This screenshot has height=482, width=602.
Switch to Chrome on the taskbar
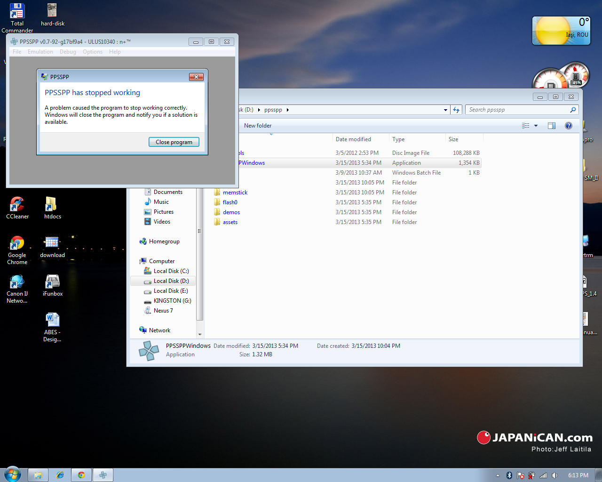coord(81,475)
